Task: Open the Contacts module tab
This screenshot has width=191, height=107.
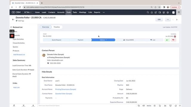Action: pyautogui.click(x=52, y=12)
